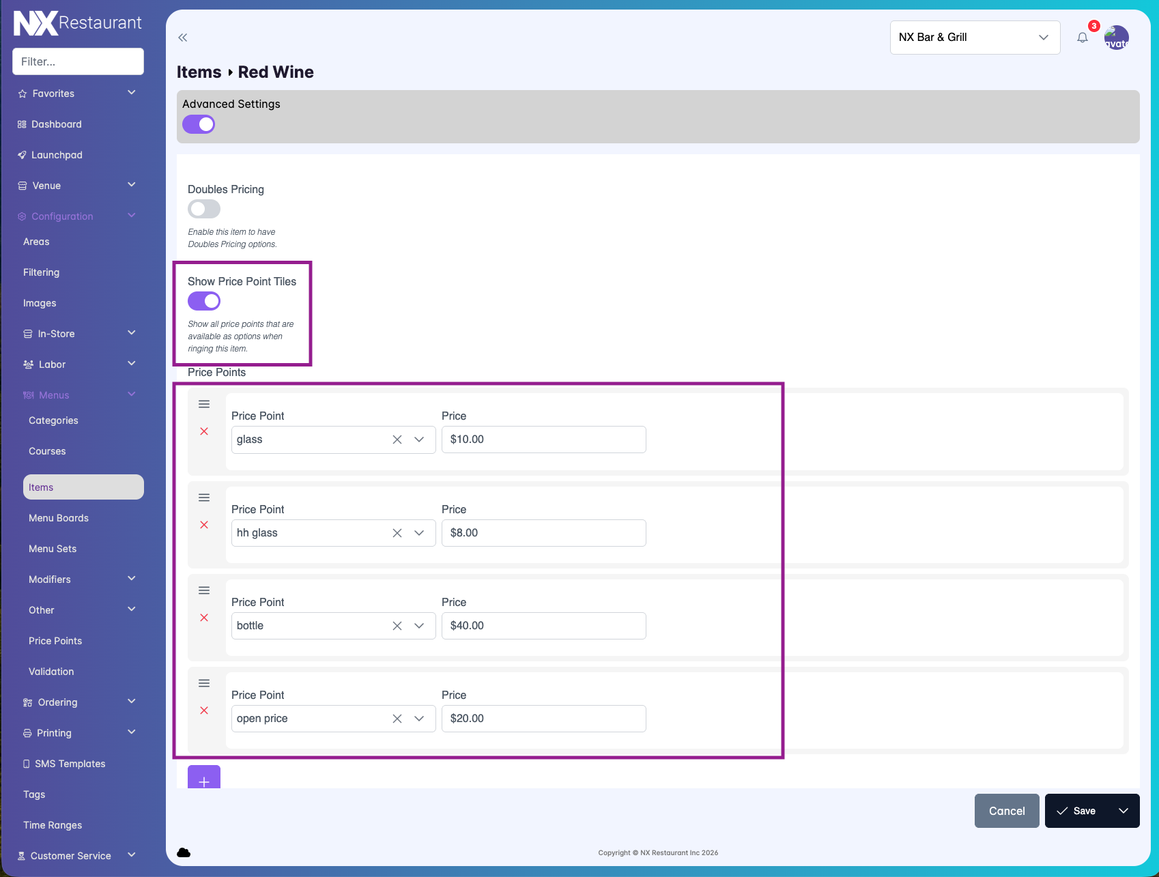Viewport: 1159px width, 877px height.
Task: Go to Price Points in sidebar
Action: 55,641
